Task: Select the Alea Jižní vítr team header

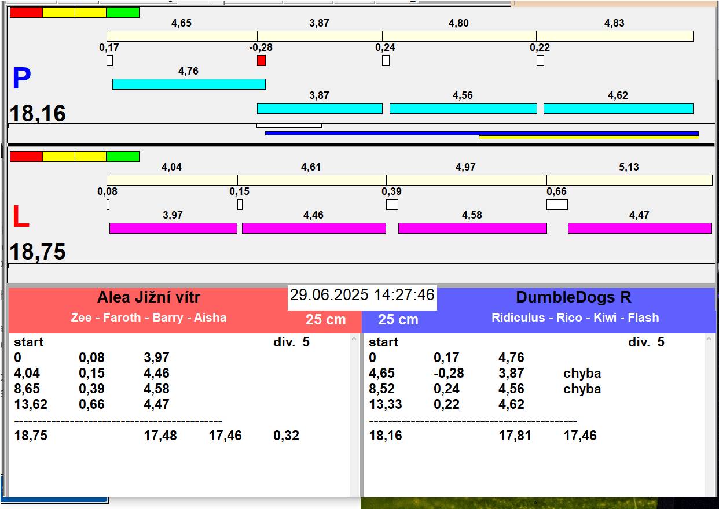Action: pos(149,298)
